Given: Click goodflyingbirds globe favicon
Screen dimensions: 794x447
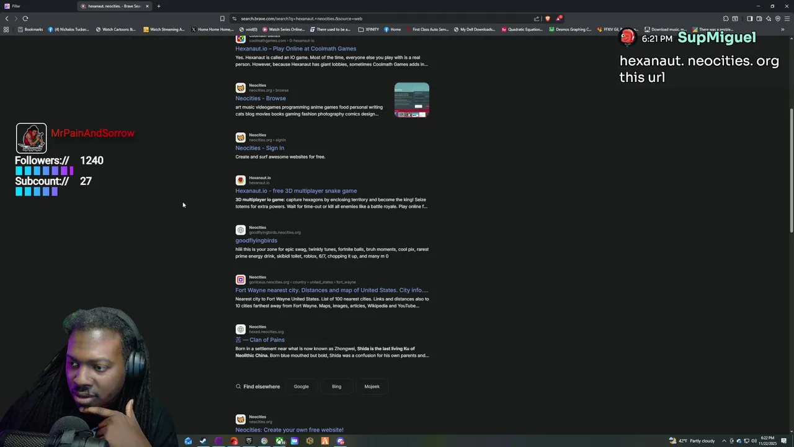Looking at the screenshot, I should pos(241,230).
